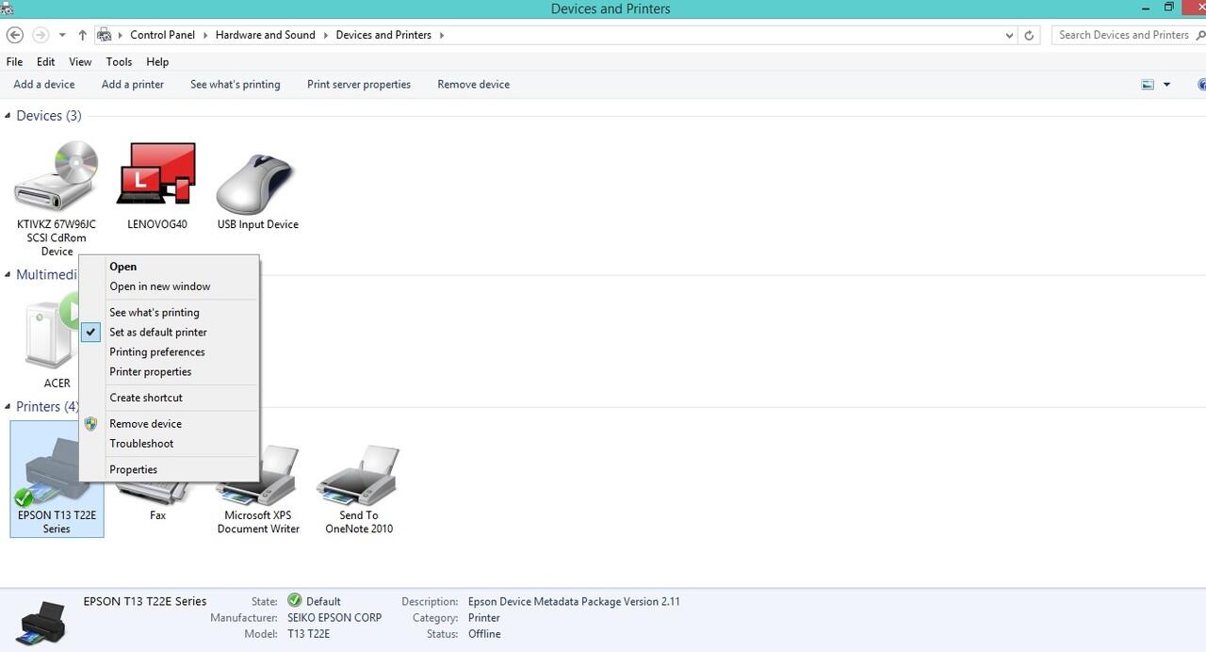The image size is (1206, 652).
Task: Click Remove device in the toolbar
Action: (474, 85)
